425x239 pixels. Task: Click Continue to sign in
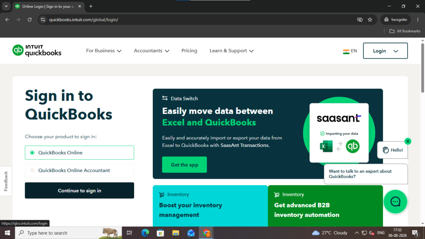coord(79,190)
